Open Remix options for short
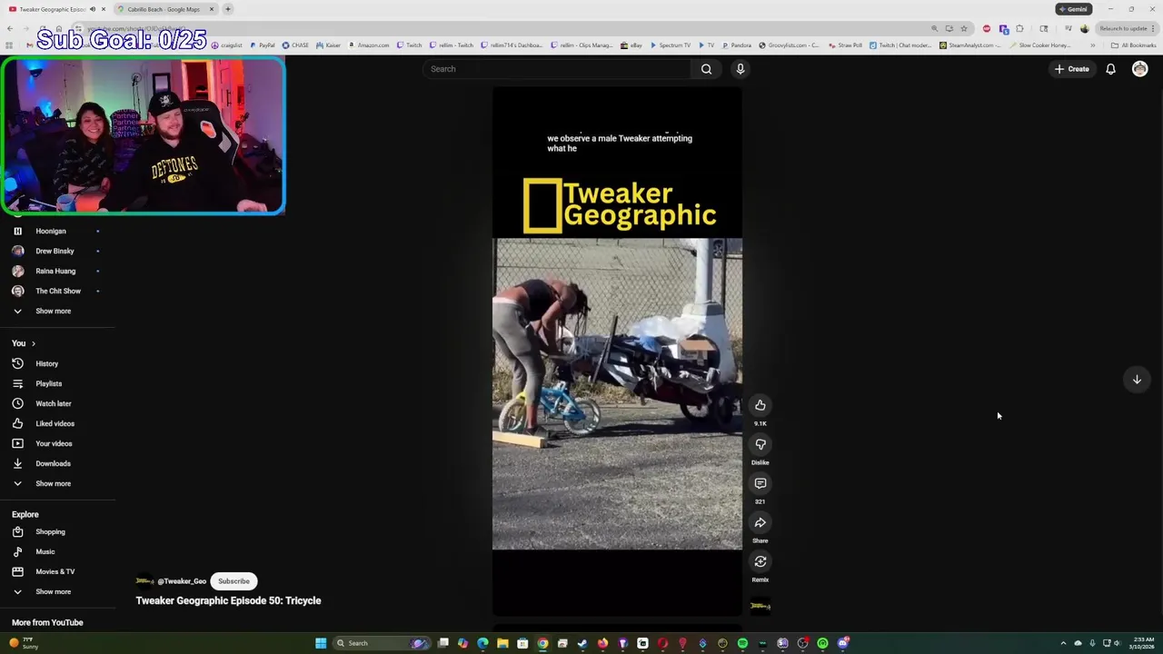1163x654 pixels. tap(760, 561)
